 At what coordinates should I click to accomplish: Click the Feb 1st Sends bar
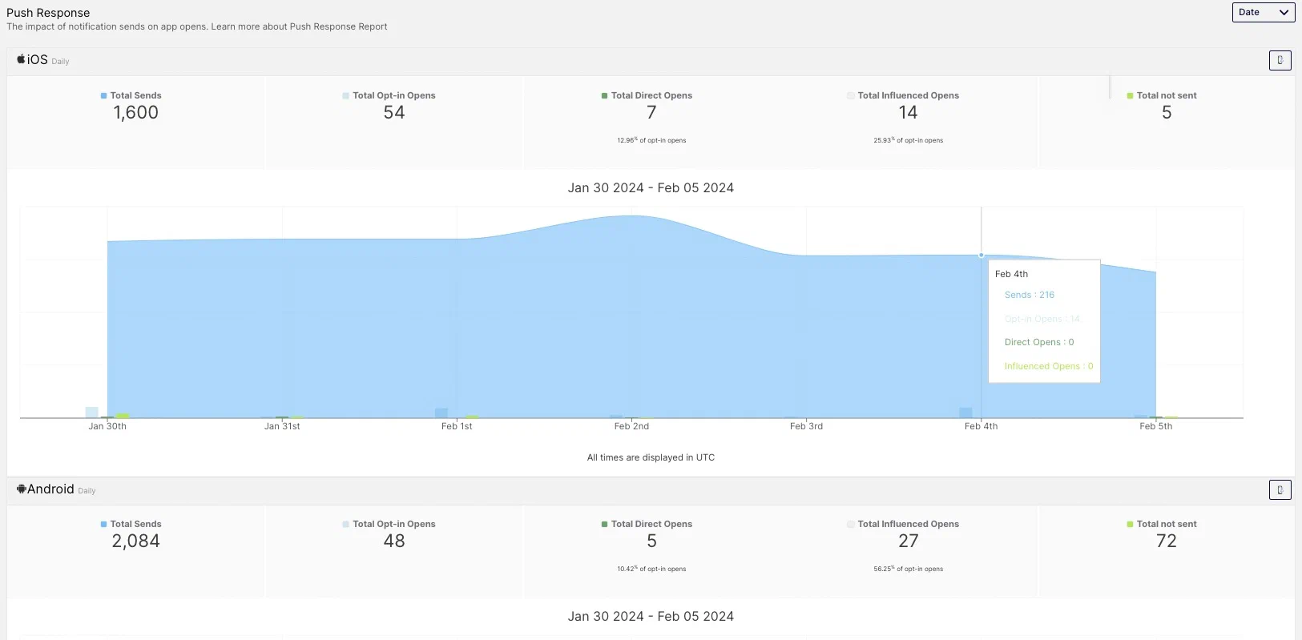441,413
